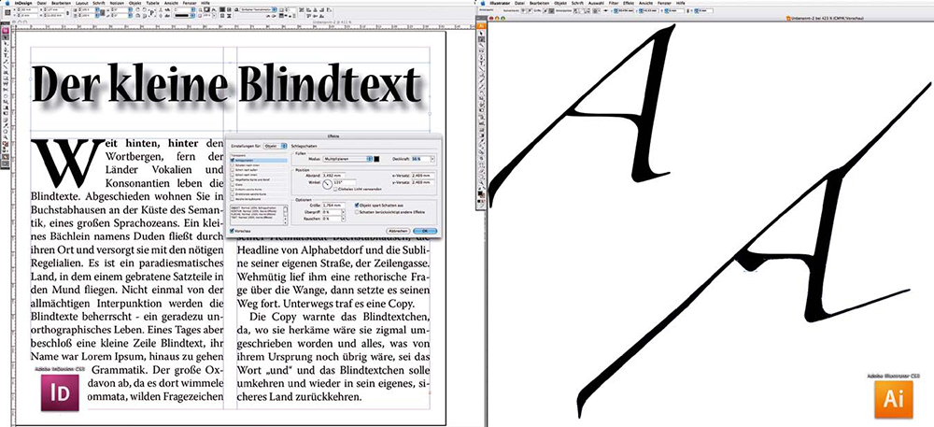Viewport: 934px width, 427px height.
Task: Open the object style dropdown in InDesign control bar
Action: (259, 9)
